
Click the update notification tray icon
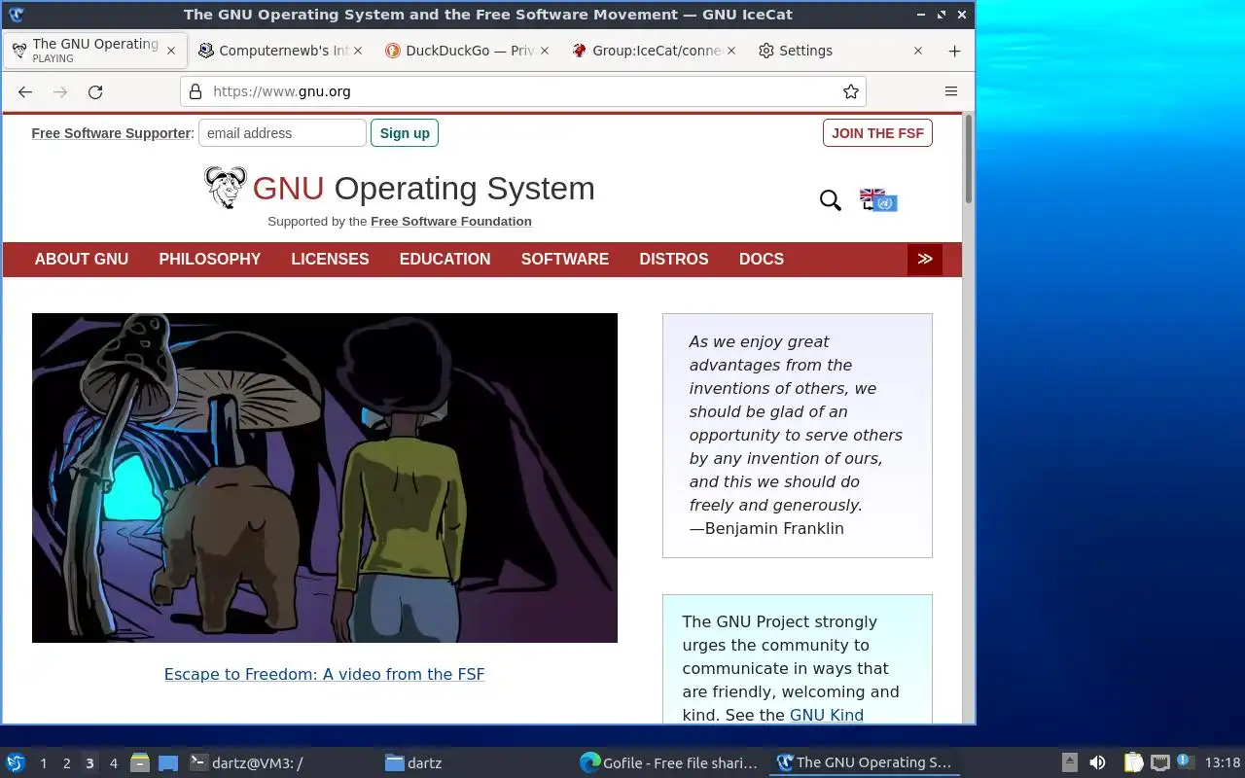(1185, 761)
